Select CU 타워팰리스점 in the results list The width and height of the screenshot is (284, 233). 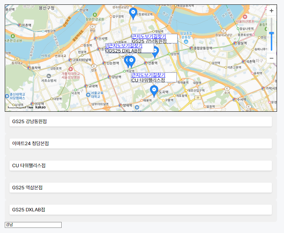(x=141, y=165)
